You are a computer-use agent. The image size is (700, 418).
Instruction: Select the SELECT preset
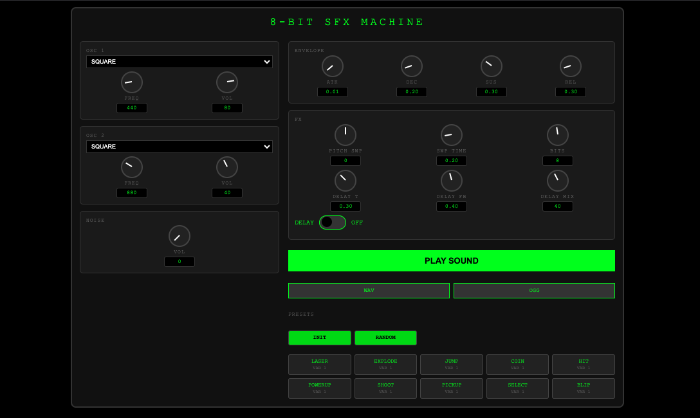[x=517, y=388]
